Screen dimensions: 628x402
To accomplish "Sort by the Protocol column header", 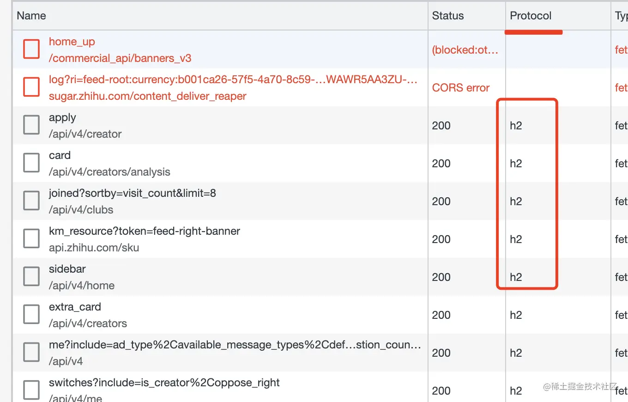I will (x=531, y=16).
